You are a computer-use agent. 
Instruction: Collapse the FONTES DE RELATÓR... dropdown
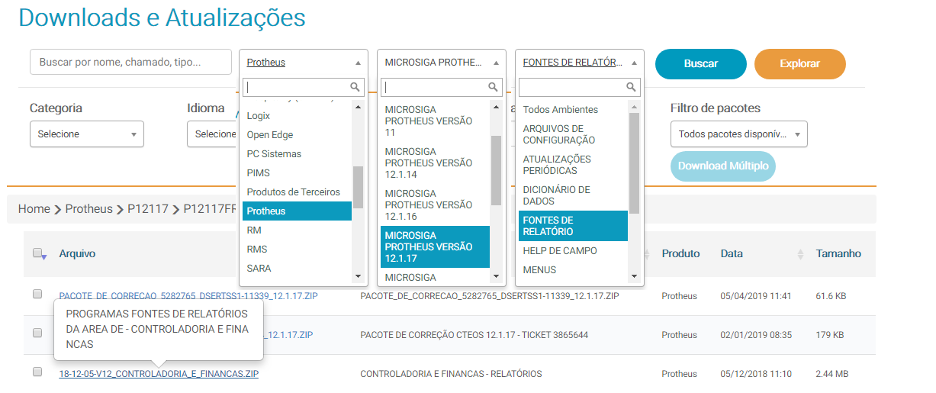pos(580,63)
